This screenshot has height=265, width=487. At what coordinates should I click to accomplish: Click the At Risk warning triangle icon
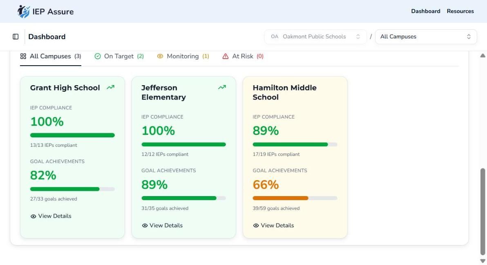[x=226, y=56]
